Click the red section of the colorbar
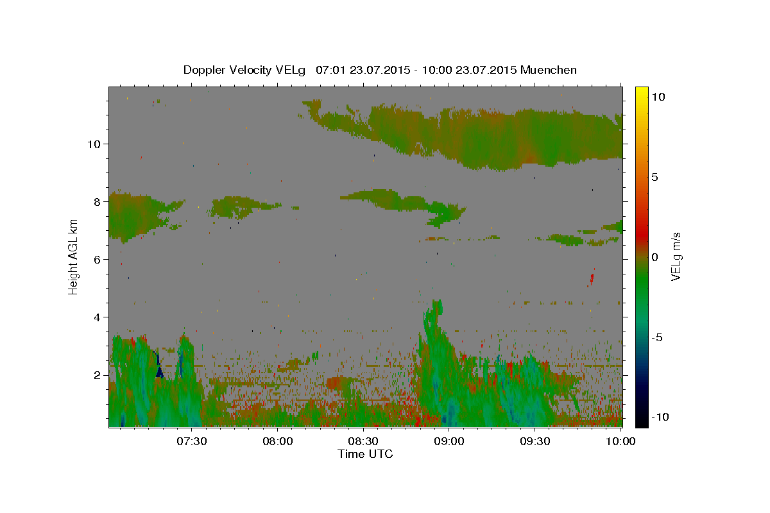Image resolution: width=770 pixels, height=513 pixels. coord(641,234)
